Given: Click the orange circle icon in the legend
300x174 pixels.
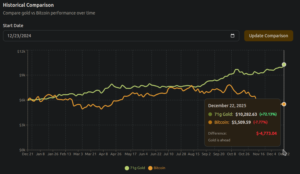Looking at the screenshot, I should click(x=150, y=168).
